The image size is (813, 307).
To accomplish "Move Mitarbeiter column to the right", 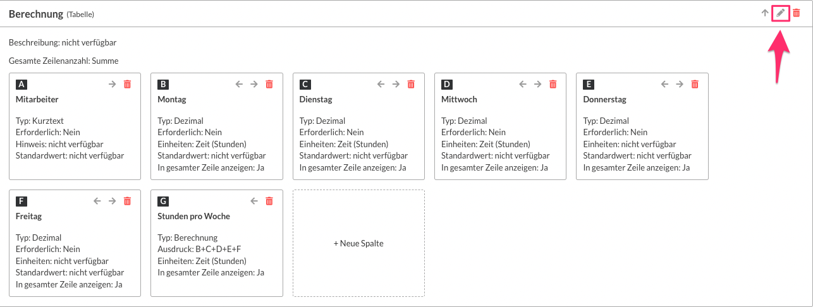I will pyautogui.click(x=112, y=84).
